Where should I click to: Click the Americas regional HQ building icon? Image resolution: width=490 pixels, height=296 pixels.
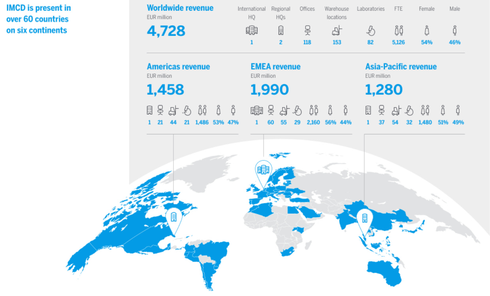(x=149, y=110)
